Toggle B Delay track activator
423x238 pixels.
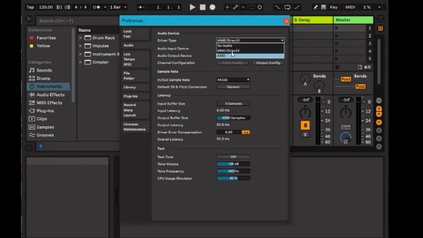click(305, 126)
